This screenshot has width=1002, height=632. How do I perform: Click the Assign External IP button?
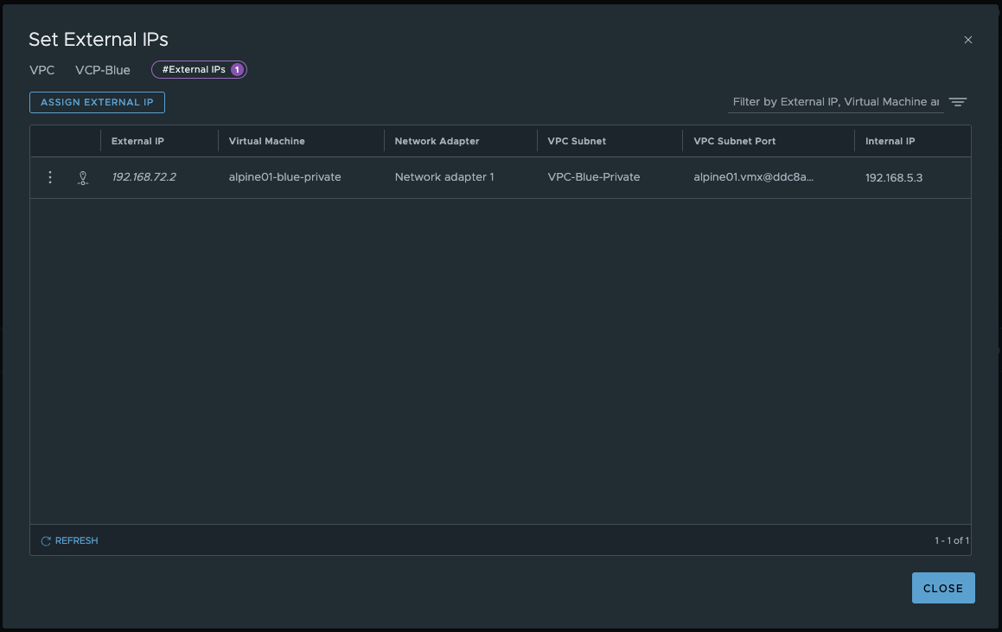point(97,102)
